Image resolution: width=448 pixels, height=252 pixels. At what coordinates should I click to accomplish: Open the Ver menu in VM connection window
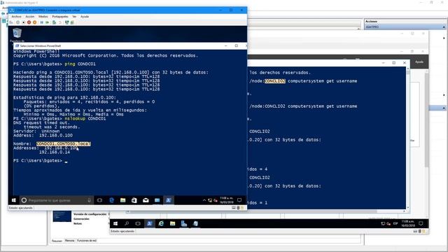click(x=74, y=17)
